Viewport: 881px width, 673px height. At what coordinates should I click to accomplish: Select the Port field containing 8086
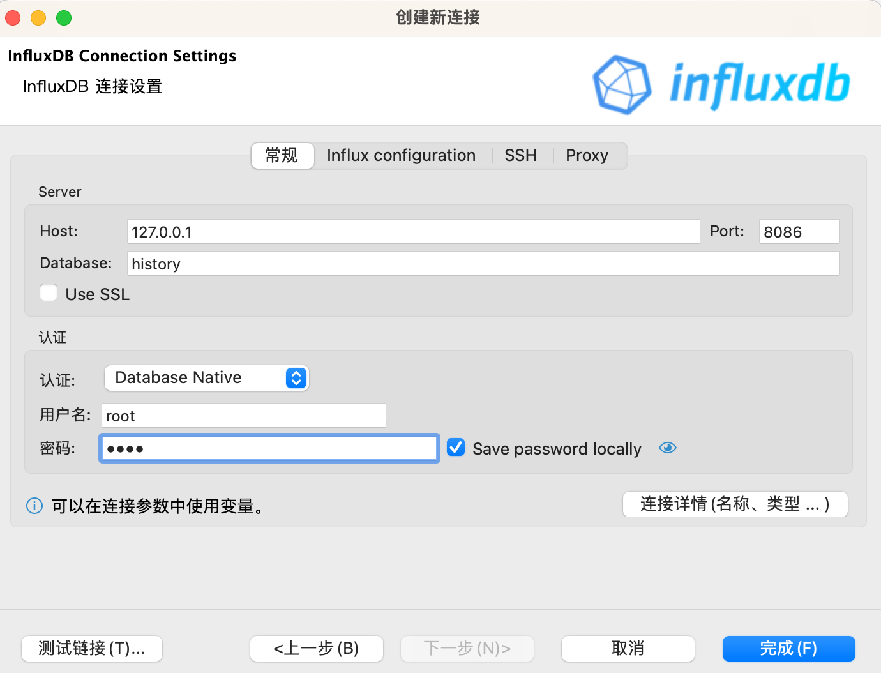[799, 231]
